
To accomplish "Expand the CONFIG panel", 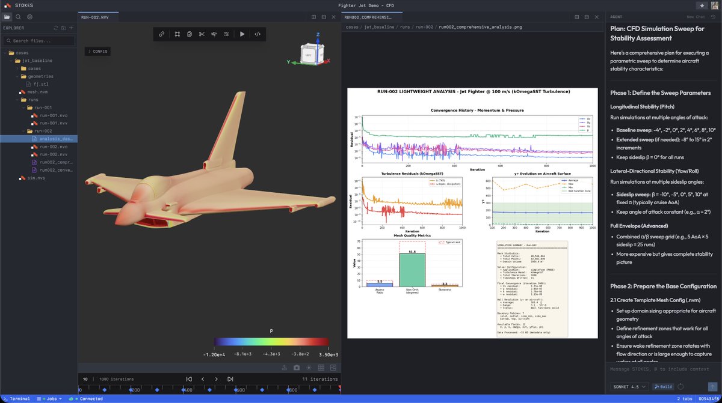I will click(x=97, y=52).
